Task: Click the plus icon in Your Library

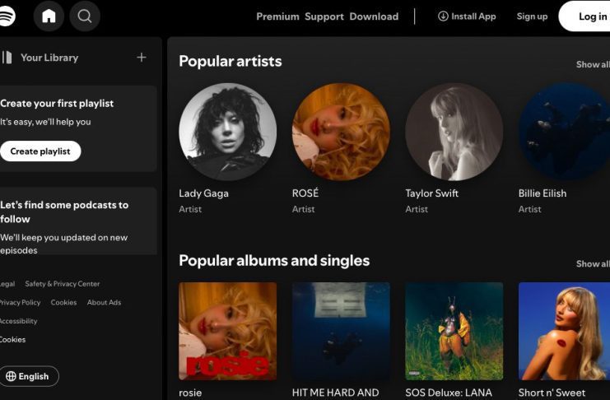Action: (x=142, y=58)
